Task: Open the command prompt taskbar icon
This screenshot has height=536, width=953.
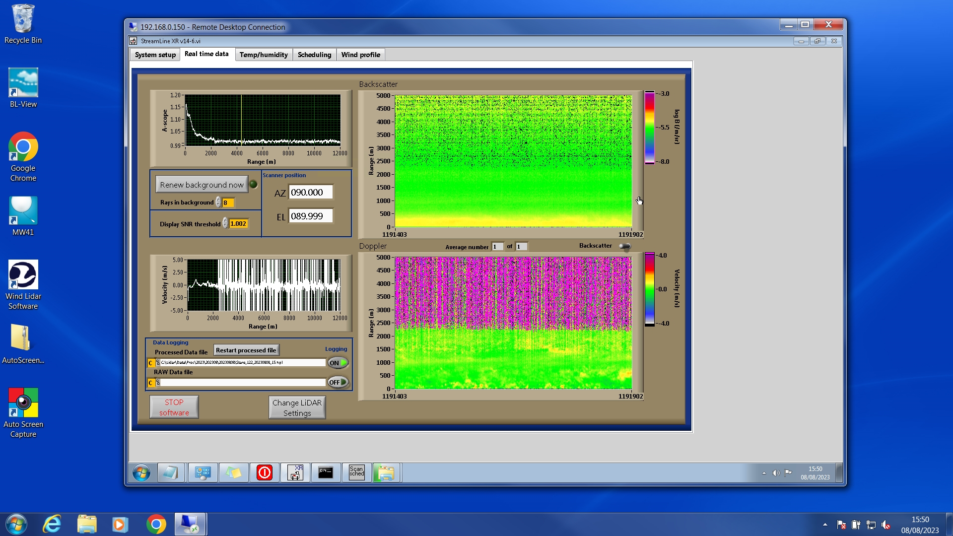Action: click(326, 472)
